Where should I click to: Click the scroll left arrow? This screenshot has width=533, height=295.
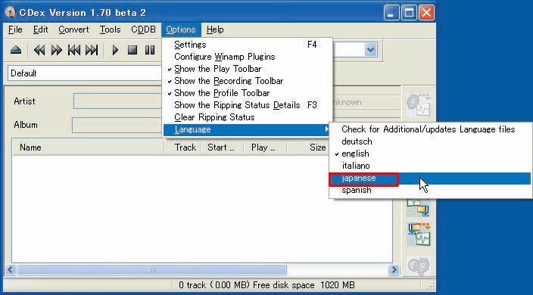(11, 270)
